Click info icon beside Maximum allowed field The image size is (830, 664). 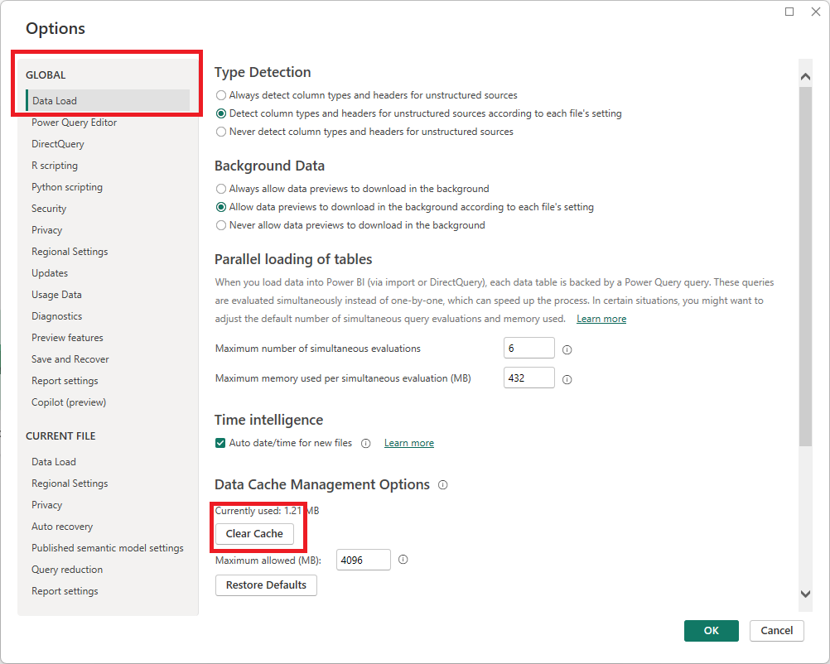click(403, 559)
